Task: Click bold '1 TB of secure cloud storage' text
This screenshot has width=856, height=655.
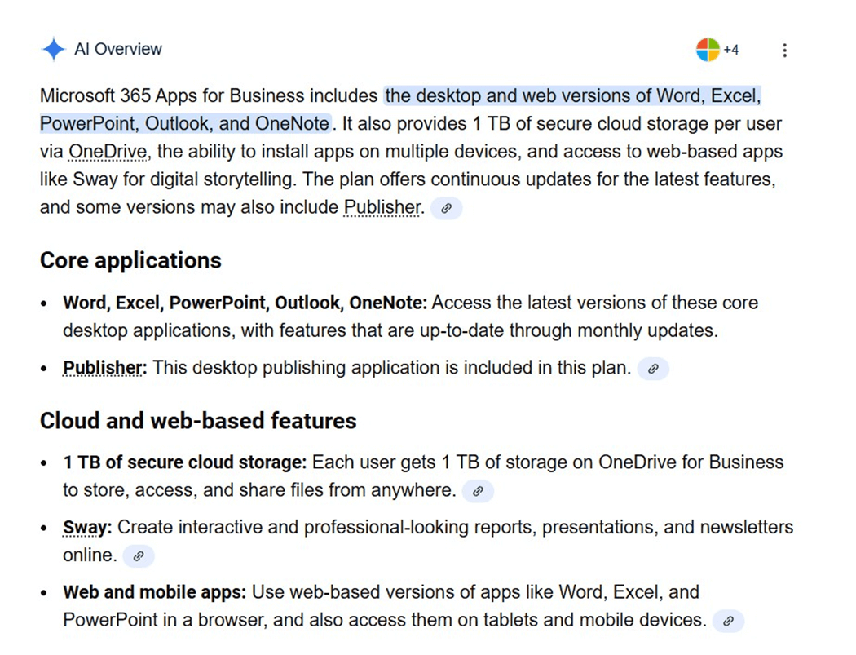Action: 184,462
